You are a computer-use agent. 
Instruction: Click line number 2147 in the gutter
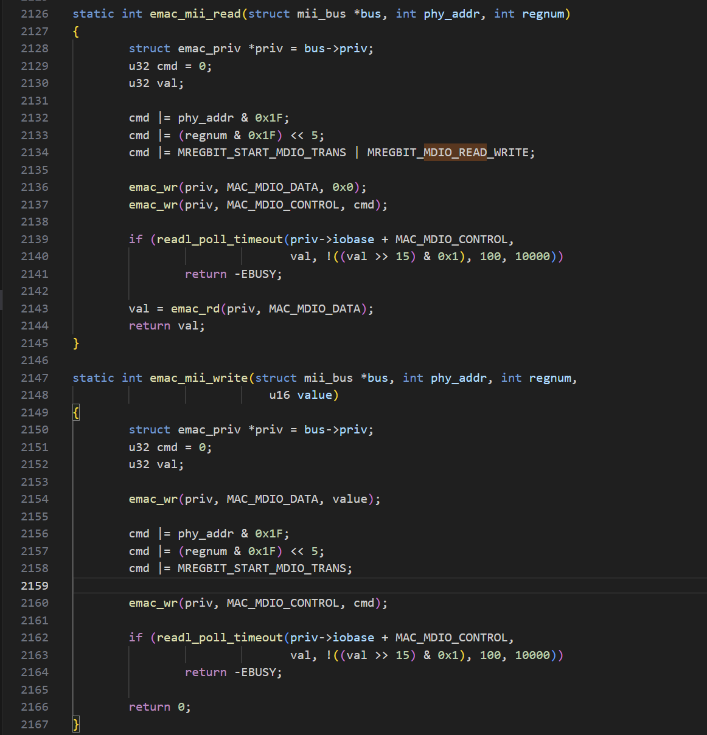click(35, 378)
